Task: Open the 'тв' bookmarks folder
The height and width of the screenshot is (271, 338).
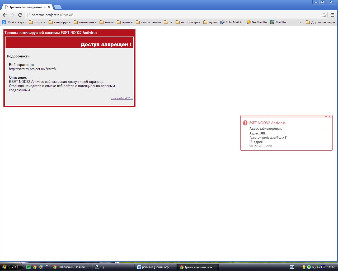Action: (168, 22)
